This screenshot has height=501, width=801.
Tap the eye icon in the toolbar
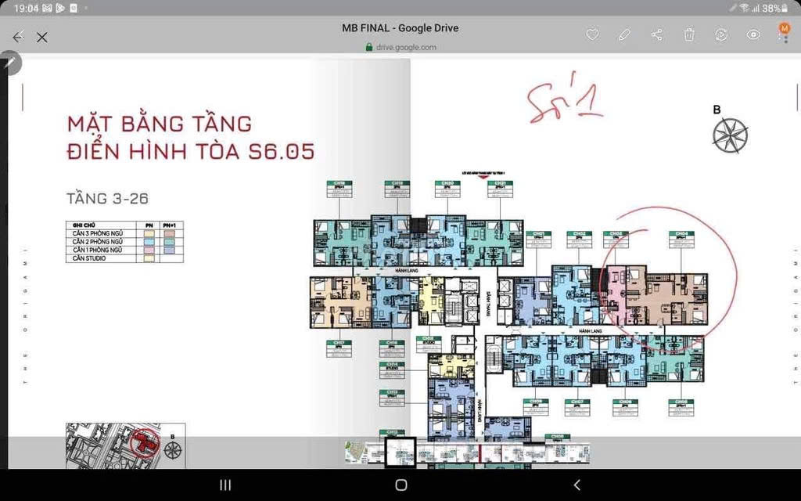pyautogui.click(x=753, y=34)
